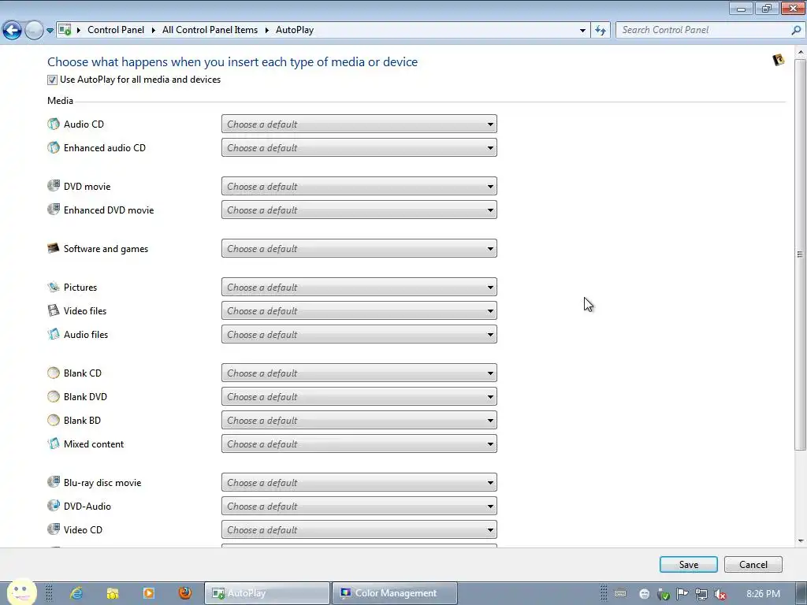Viewport: 807px width, 605px height.
Task: Click the Video CD icon
Action: coord(54,529)
